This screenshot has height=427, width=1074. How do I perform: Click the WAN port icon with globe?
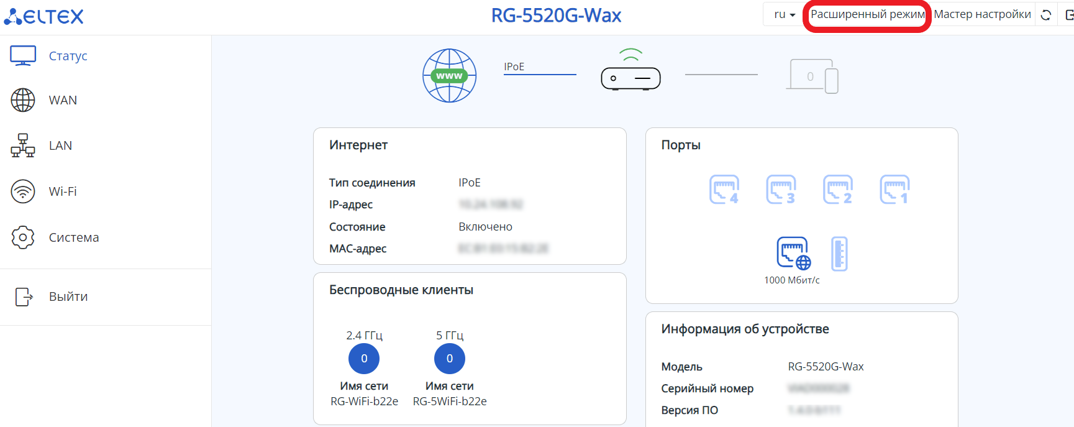point(793,254)
